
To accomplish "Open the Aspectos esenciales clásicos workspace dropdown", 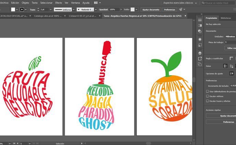I will click(196, 3).
